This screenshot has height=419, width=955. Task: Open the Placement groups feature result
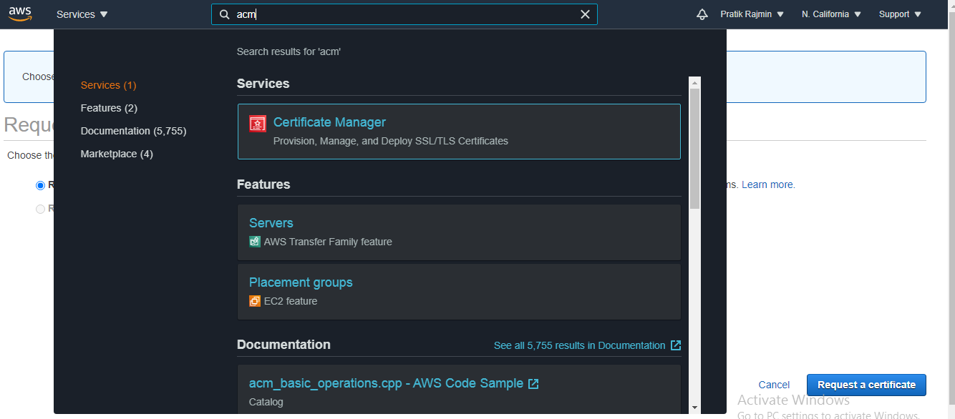coord(459,292)
